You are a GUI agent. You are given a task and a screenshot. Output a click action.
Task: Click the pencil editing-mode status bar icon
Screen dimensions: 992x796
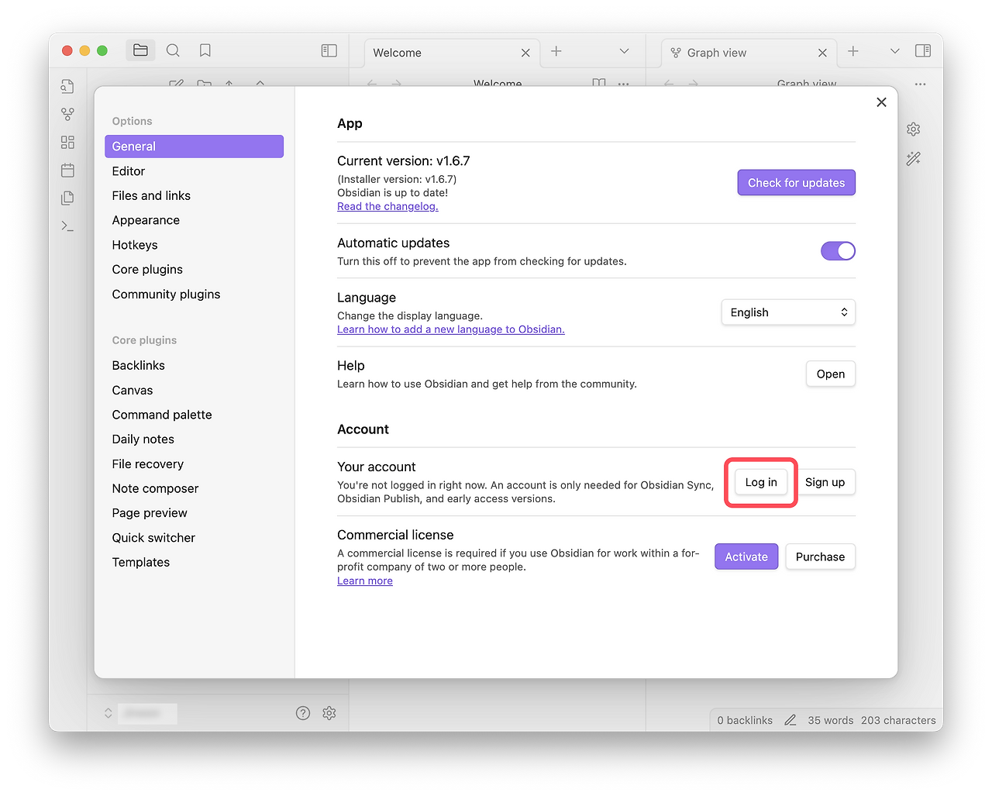point(790,720)
